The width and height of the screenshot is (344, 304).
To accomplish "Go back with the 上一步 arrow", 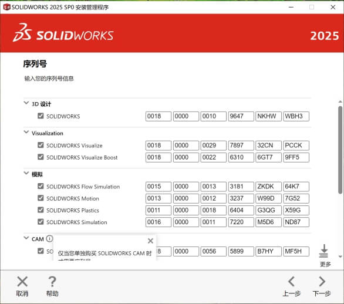I will (292, 282).
